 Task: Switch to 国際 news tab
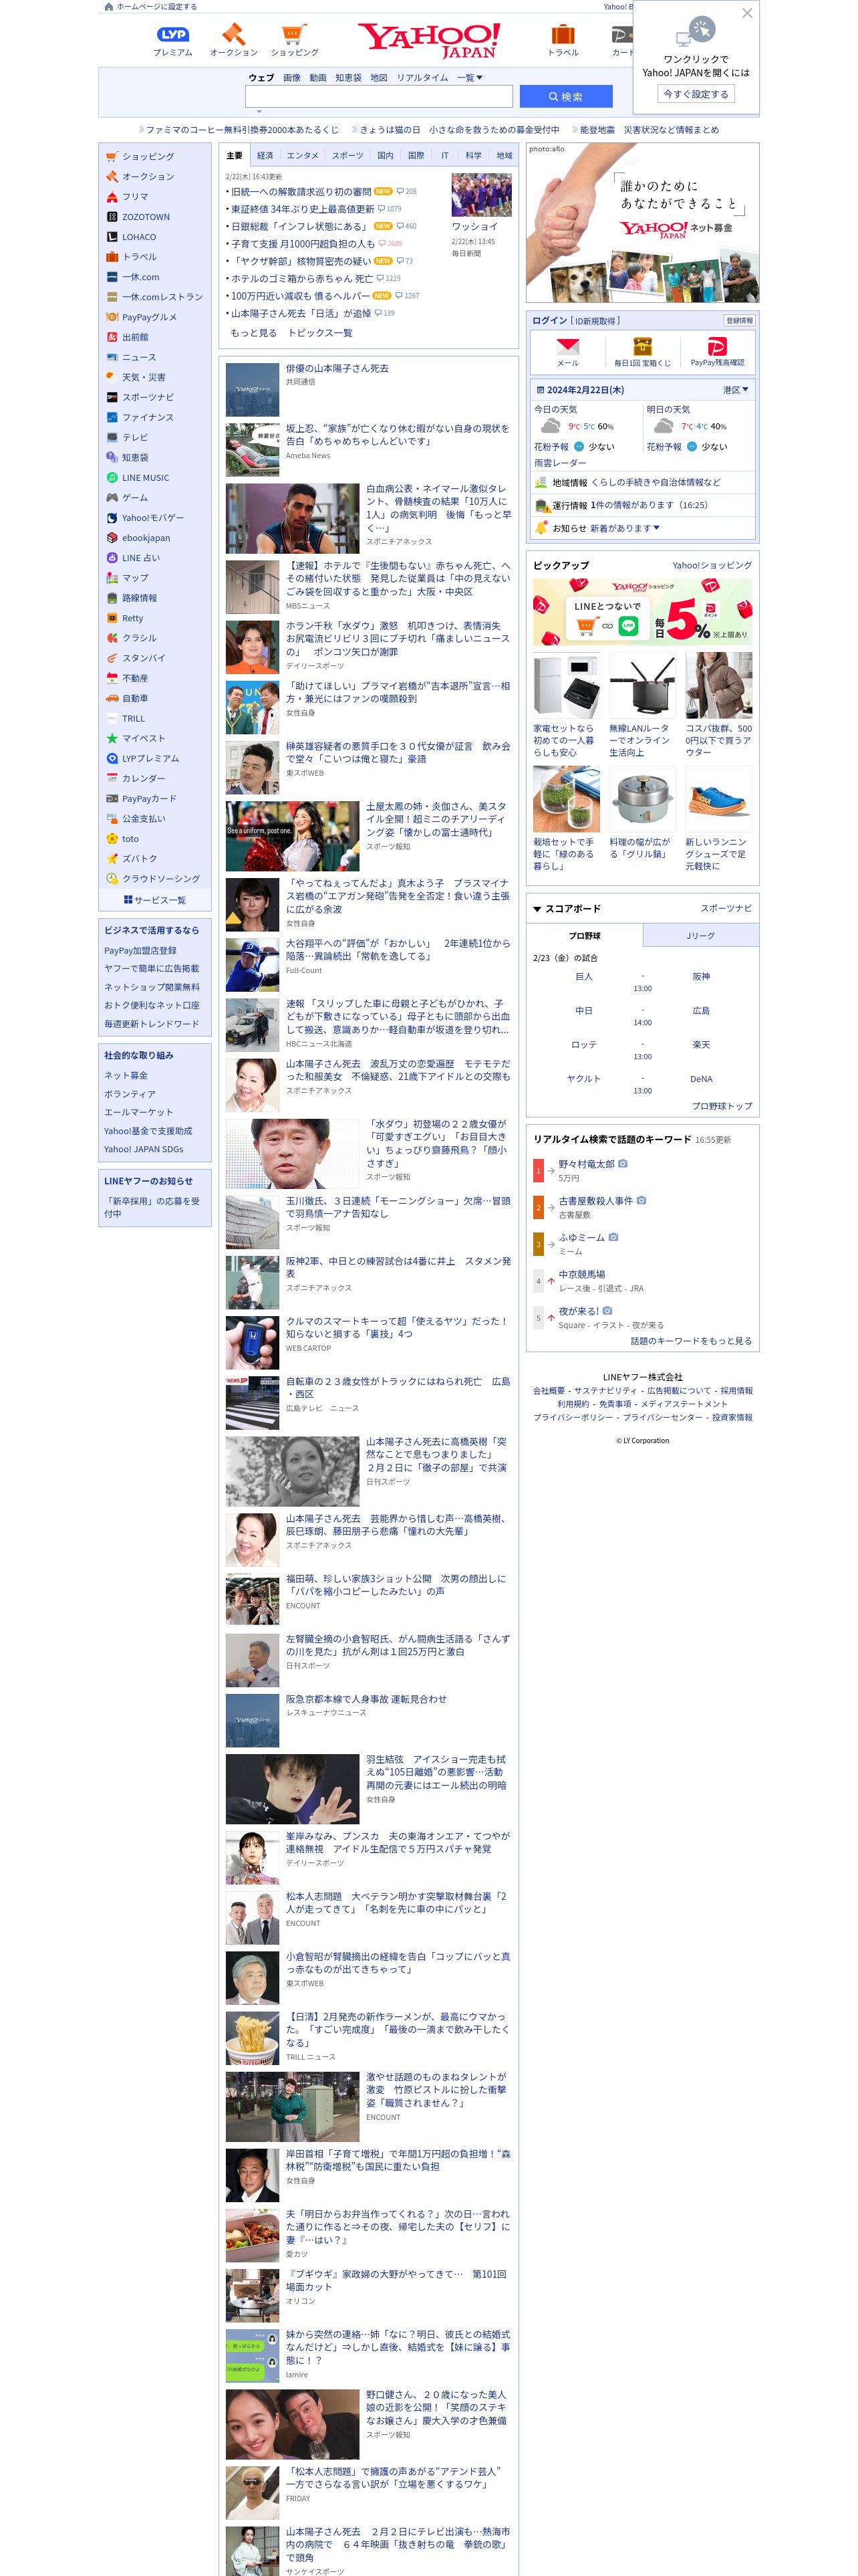coord(416,156)
